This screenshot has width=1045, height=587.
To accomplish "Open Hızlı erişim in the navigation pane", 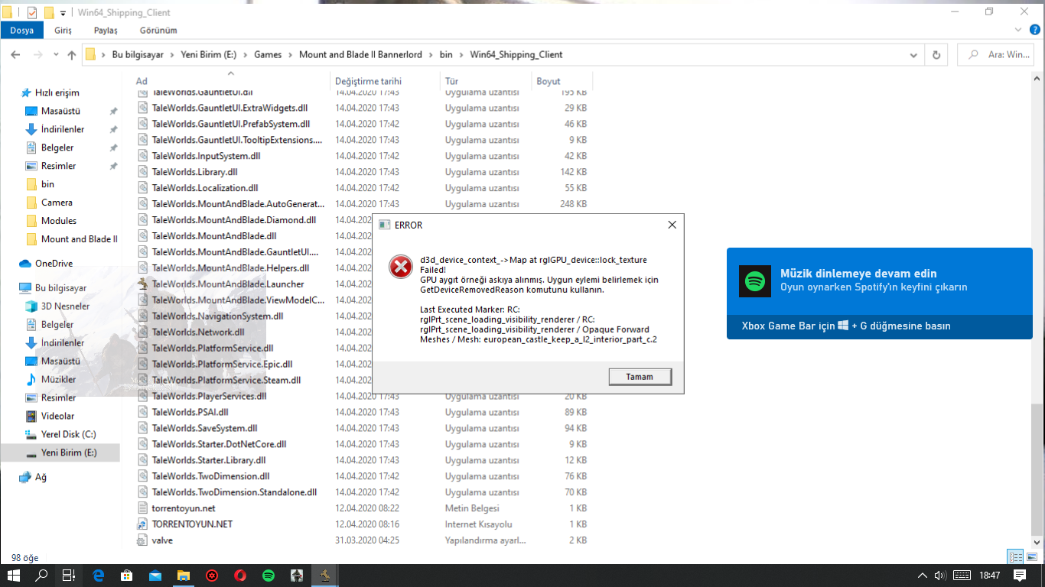I will pyautogui.click(x=57, y=92).
